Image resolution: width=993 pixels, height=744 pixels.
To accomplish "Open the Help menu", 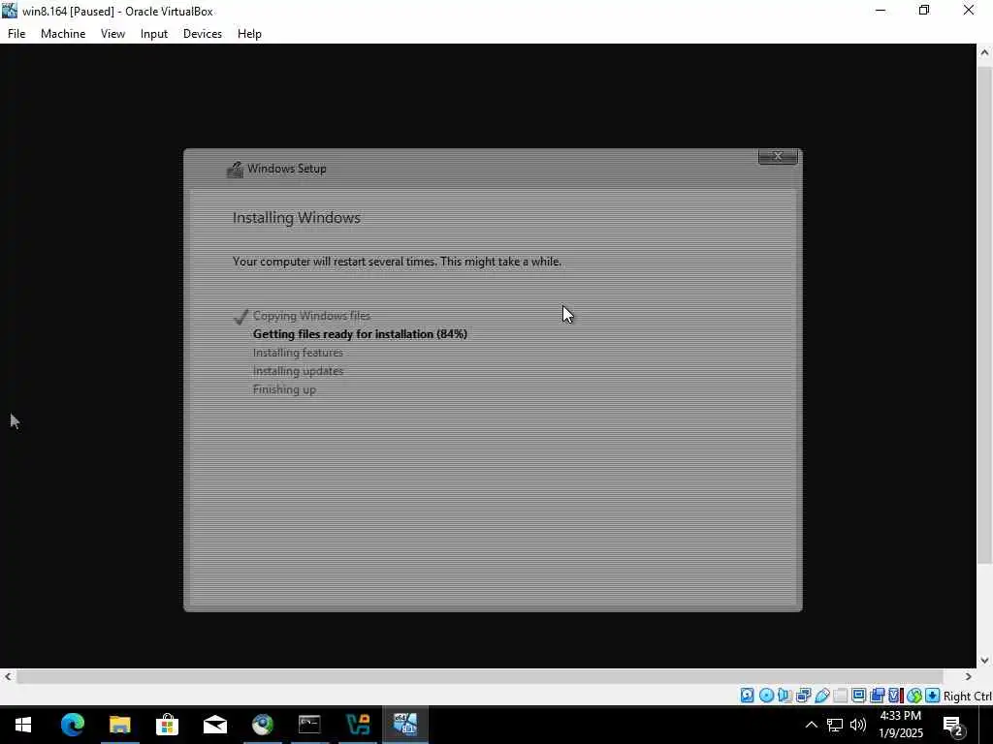I will click(x=249, y=34).
